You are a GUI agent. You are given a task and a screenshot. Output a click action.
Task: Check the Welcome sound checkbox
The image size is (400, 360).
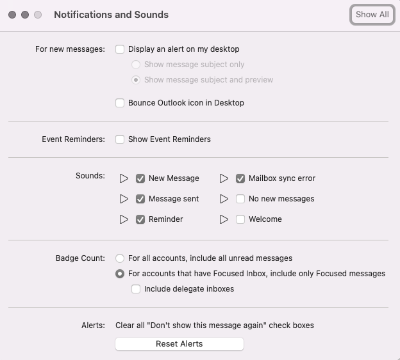[240, 219]
